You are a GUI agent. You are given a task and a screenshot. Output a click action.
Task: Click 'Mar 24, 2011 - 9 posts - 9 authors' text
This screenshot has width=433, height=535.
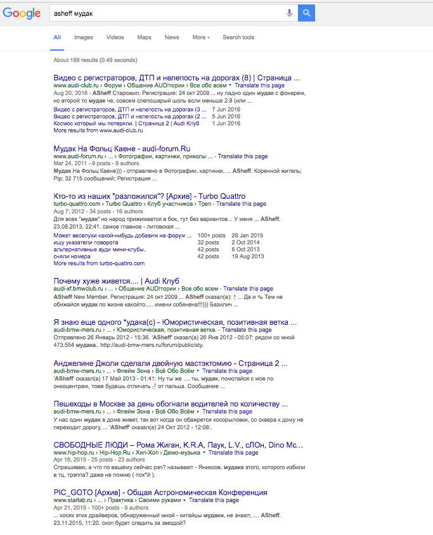pos(96,163)
